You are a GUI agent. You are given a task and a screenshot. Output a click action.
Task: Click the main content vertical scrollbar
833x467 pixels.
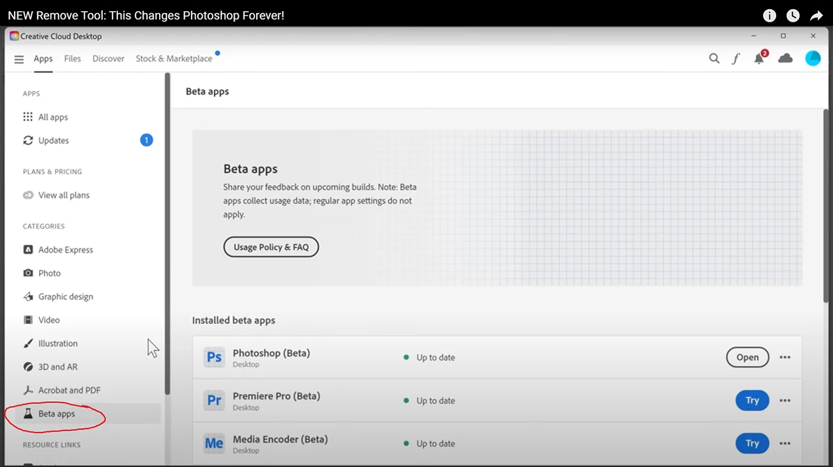click(x=825, y=205)
